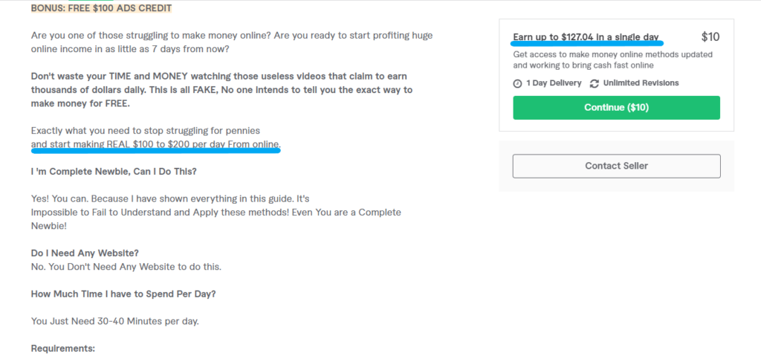Click the line You Just Need 30-40 Minutes per day
761x359 pixels.
pos(115,321)
